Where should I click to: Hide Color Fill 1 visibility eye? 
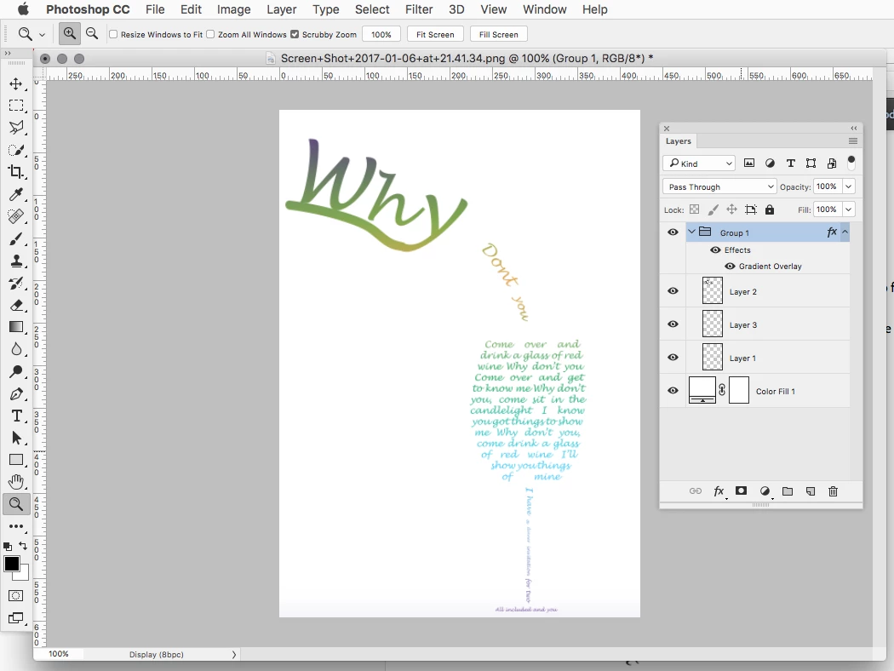(x=673, y=391)
